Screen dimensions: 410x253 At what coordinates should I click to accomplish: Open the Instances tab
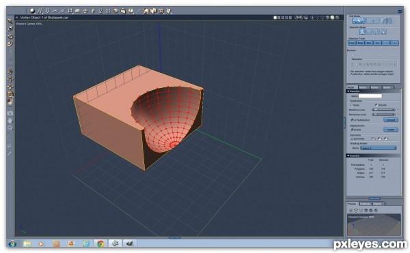tap(366, 204)
